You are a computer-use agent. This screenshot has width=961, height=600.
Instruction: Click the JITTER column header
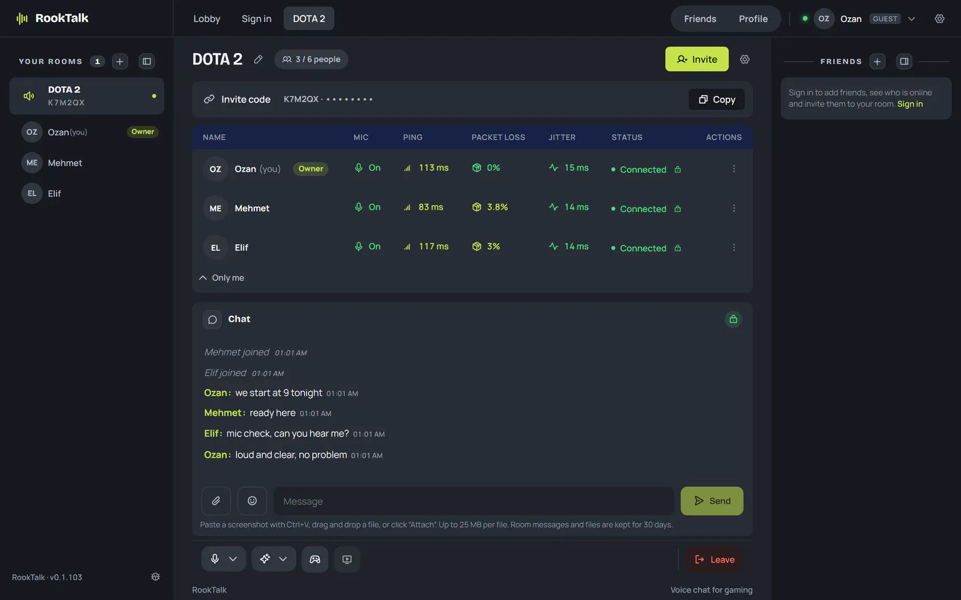click(x=562, y=137)
